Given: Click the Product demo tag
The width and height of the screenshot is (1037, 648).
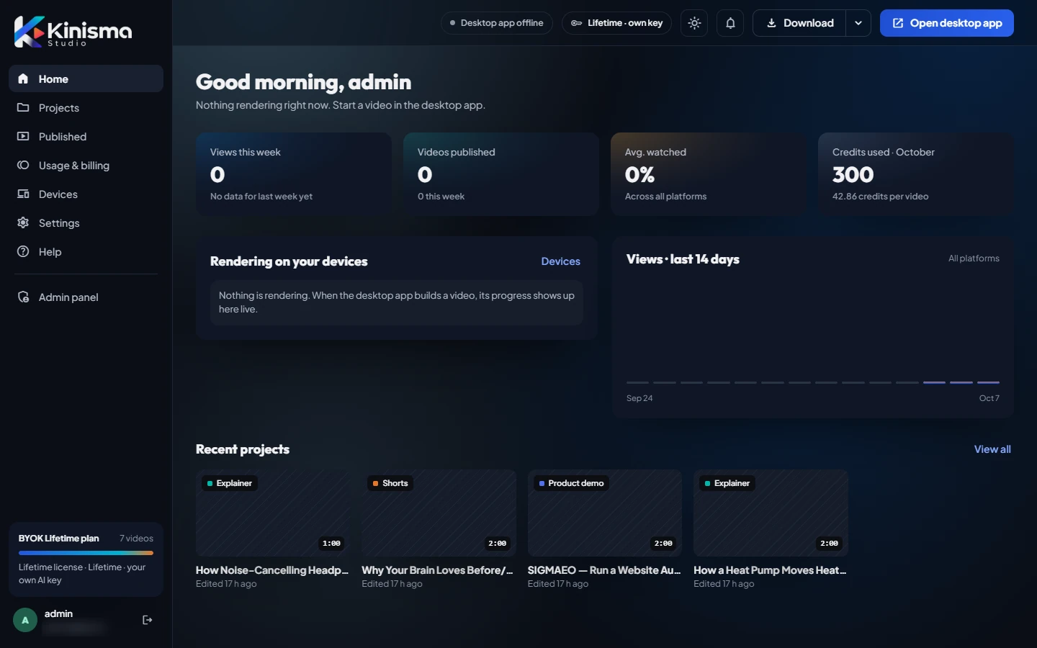Looking at the screenshot, I should coord(571,483).
